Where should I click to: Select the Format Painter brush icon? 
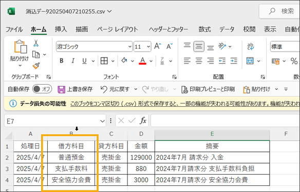click(36, 66)
